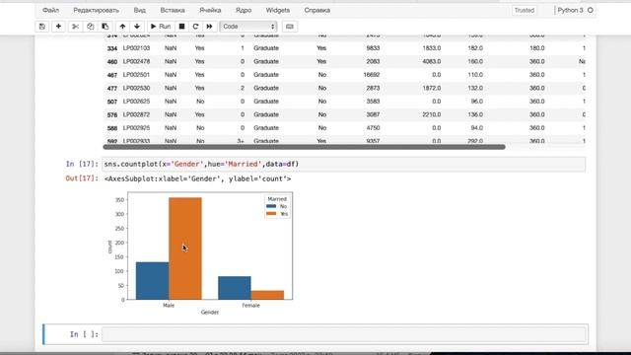Click the Married legend title
The width and height of the screenshot is (631, 355).
coord(277,199)
